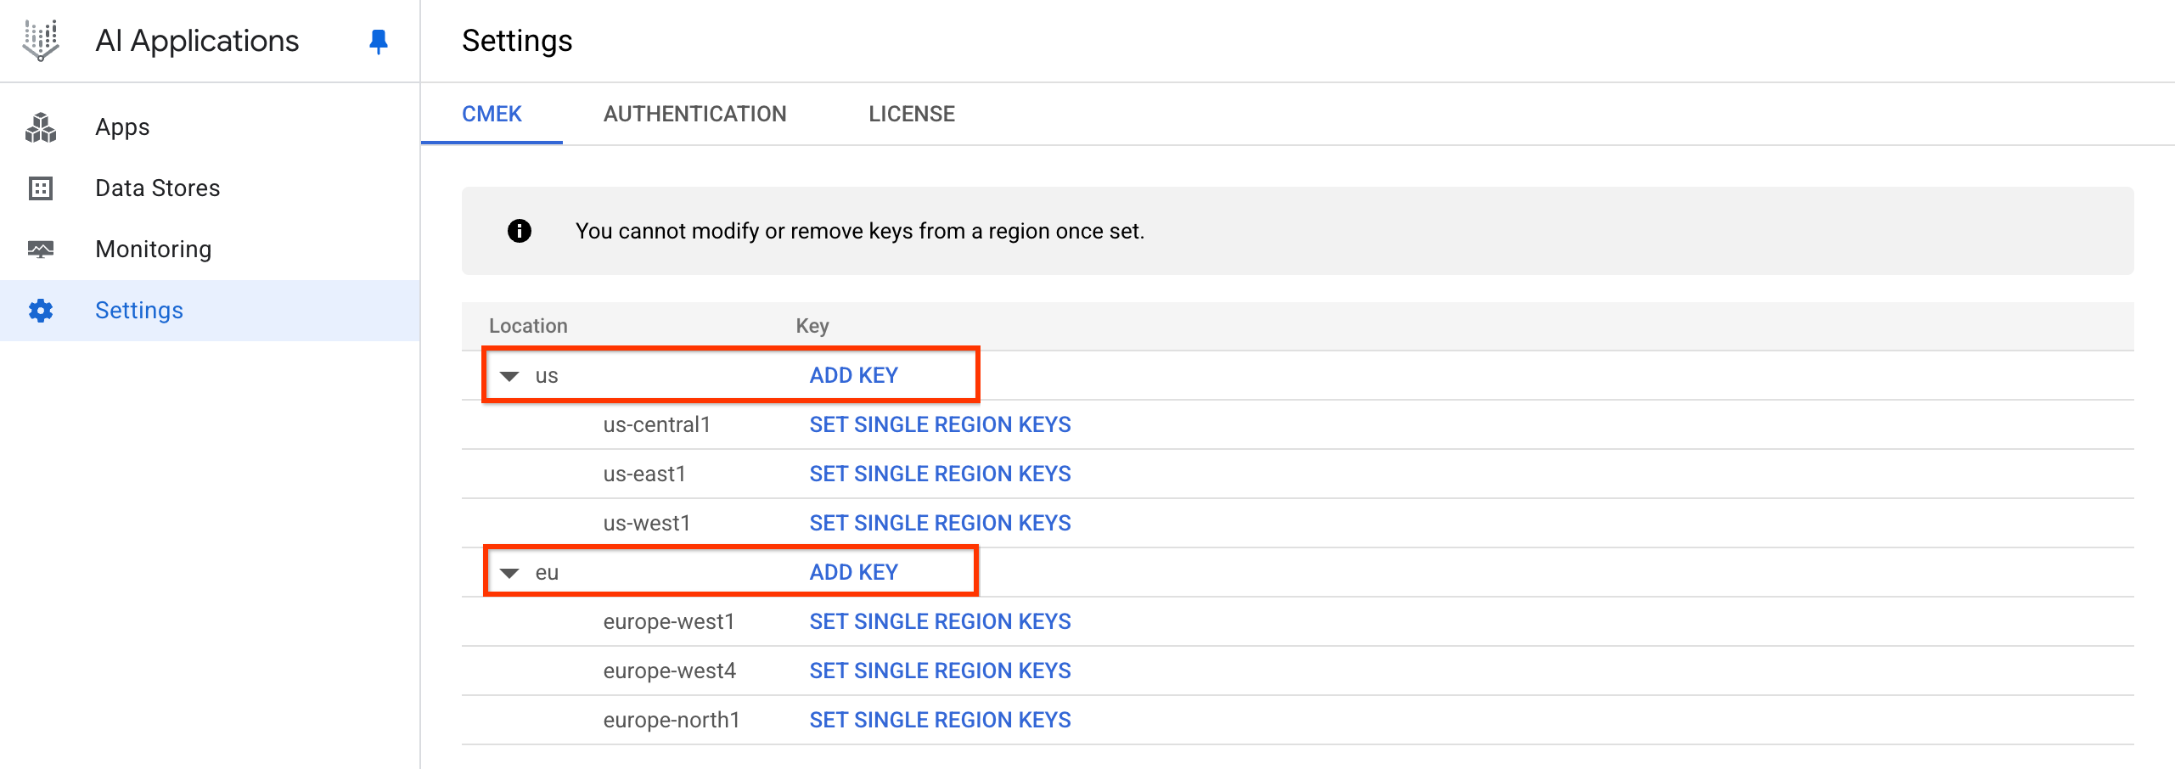The image size is (2175, 769).
Task: Click the Settings gear icon
Action: [40, 310]
